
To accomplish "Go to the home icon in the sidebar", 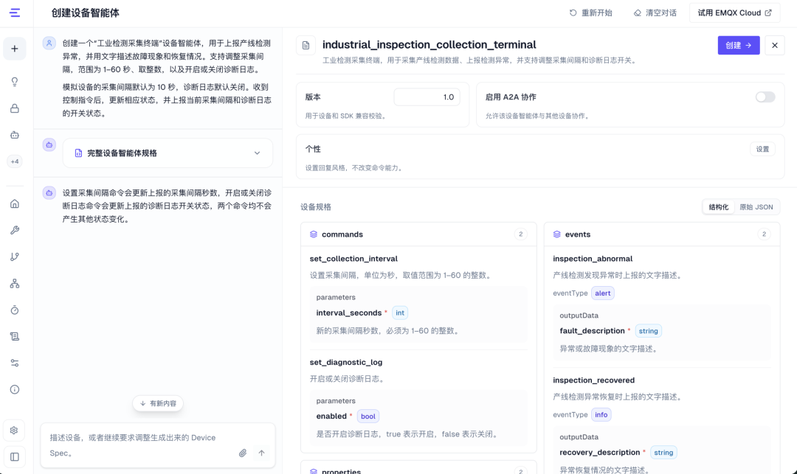I will click(x=15, y=204).
